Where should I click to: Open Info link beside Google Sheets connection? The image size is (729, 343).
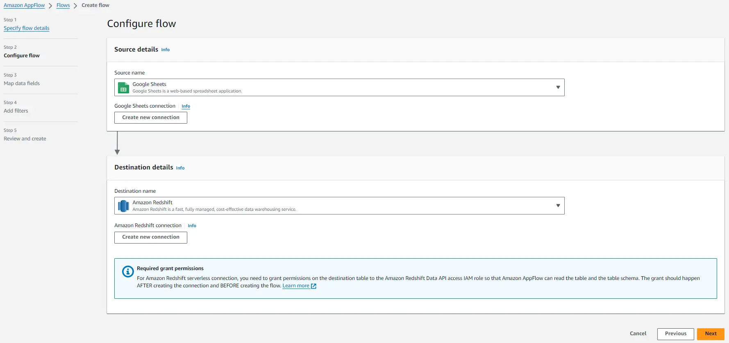point(186,106)
